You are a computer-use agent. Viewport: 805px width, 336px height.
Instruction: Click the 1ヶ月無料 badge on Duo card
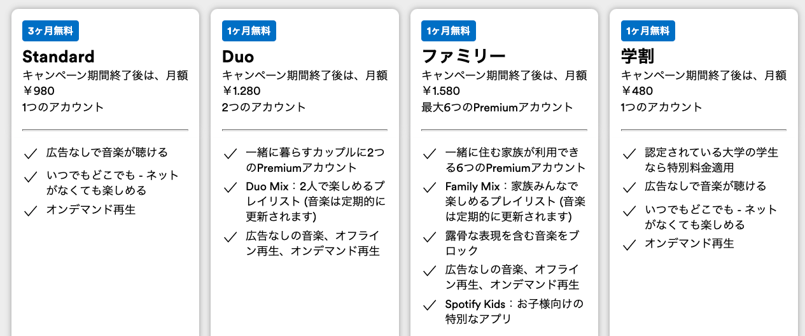pyautogui.click(x=249, y=31)
